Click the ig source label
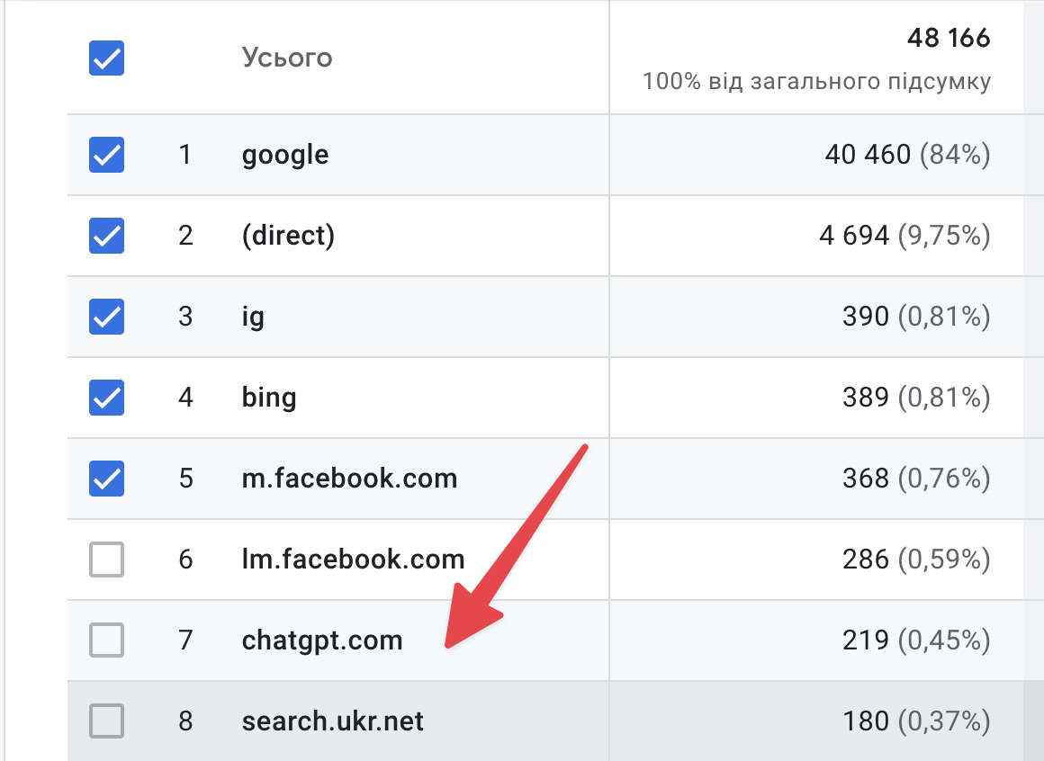This screenshot has height=761, width=1044. pos(253,318)
